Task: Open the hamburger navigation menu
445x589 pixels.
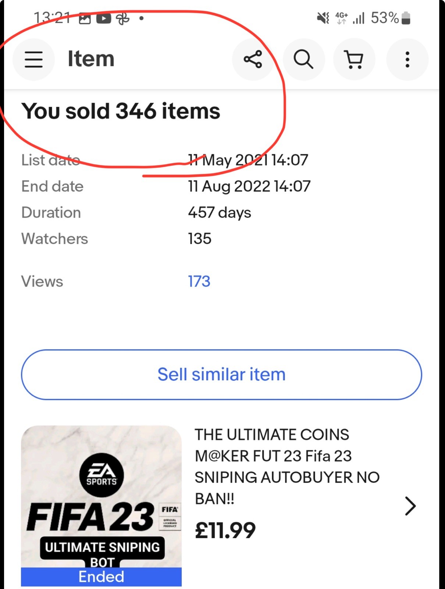Action: coord(34,59)
